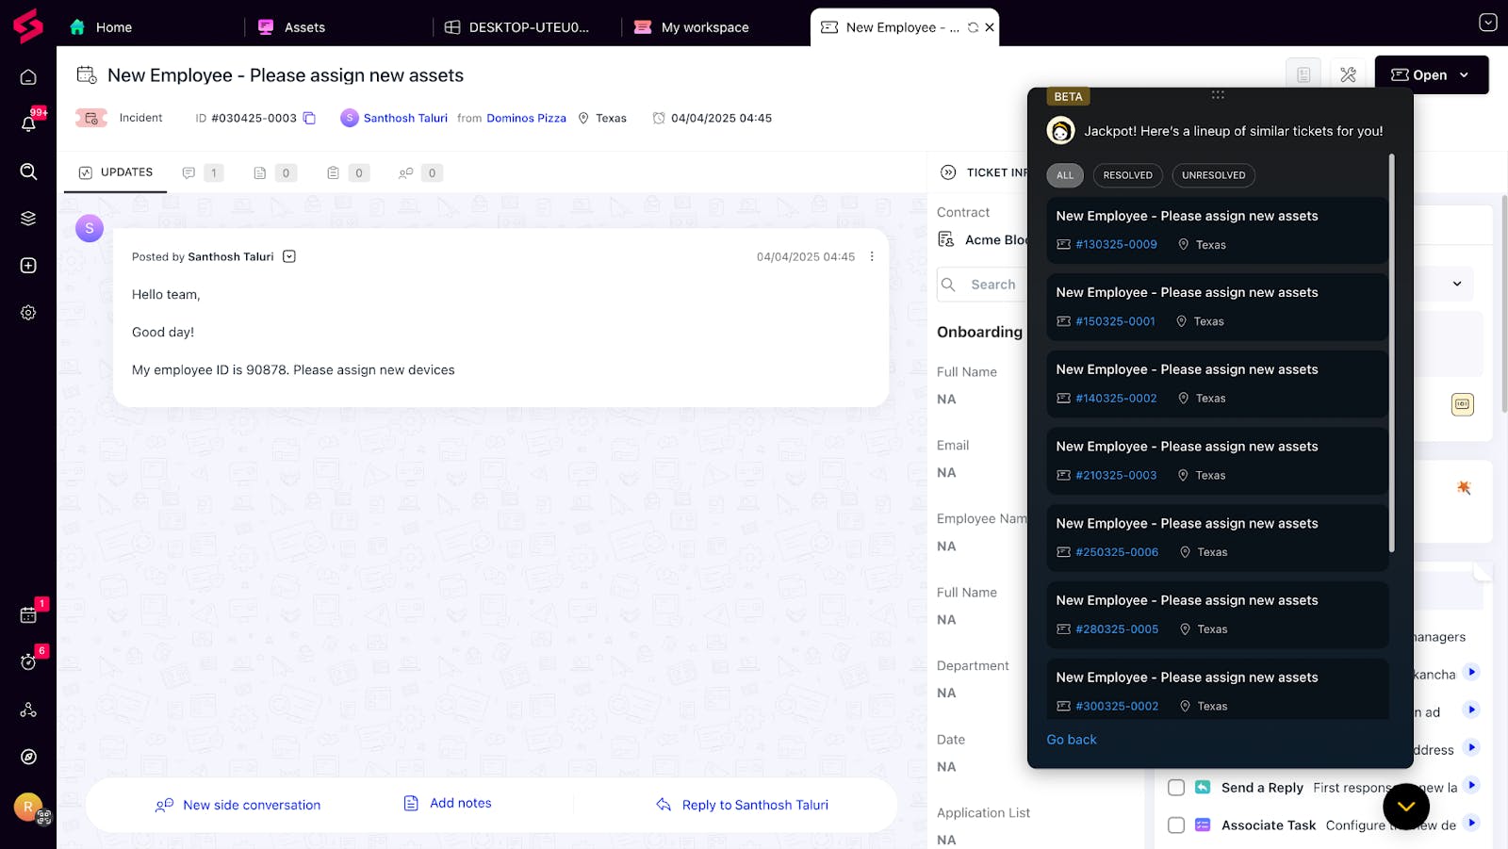Click New side conversation
The width and height of the screenshot is (1508, 849).
(238, 805)
